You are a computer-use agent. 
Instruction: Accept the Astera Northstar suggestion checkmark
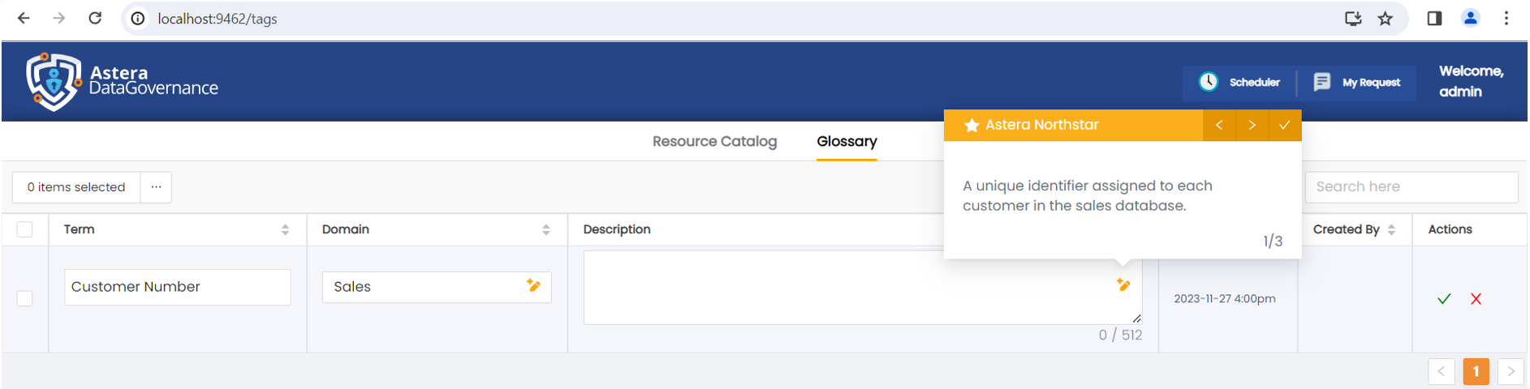coord(1284,126)
